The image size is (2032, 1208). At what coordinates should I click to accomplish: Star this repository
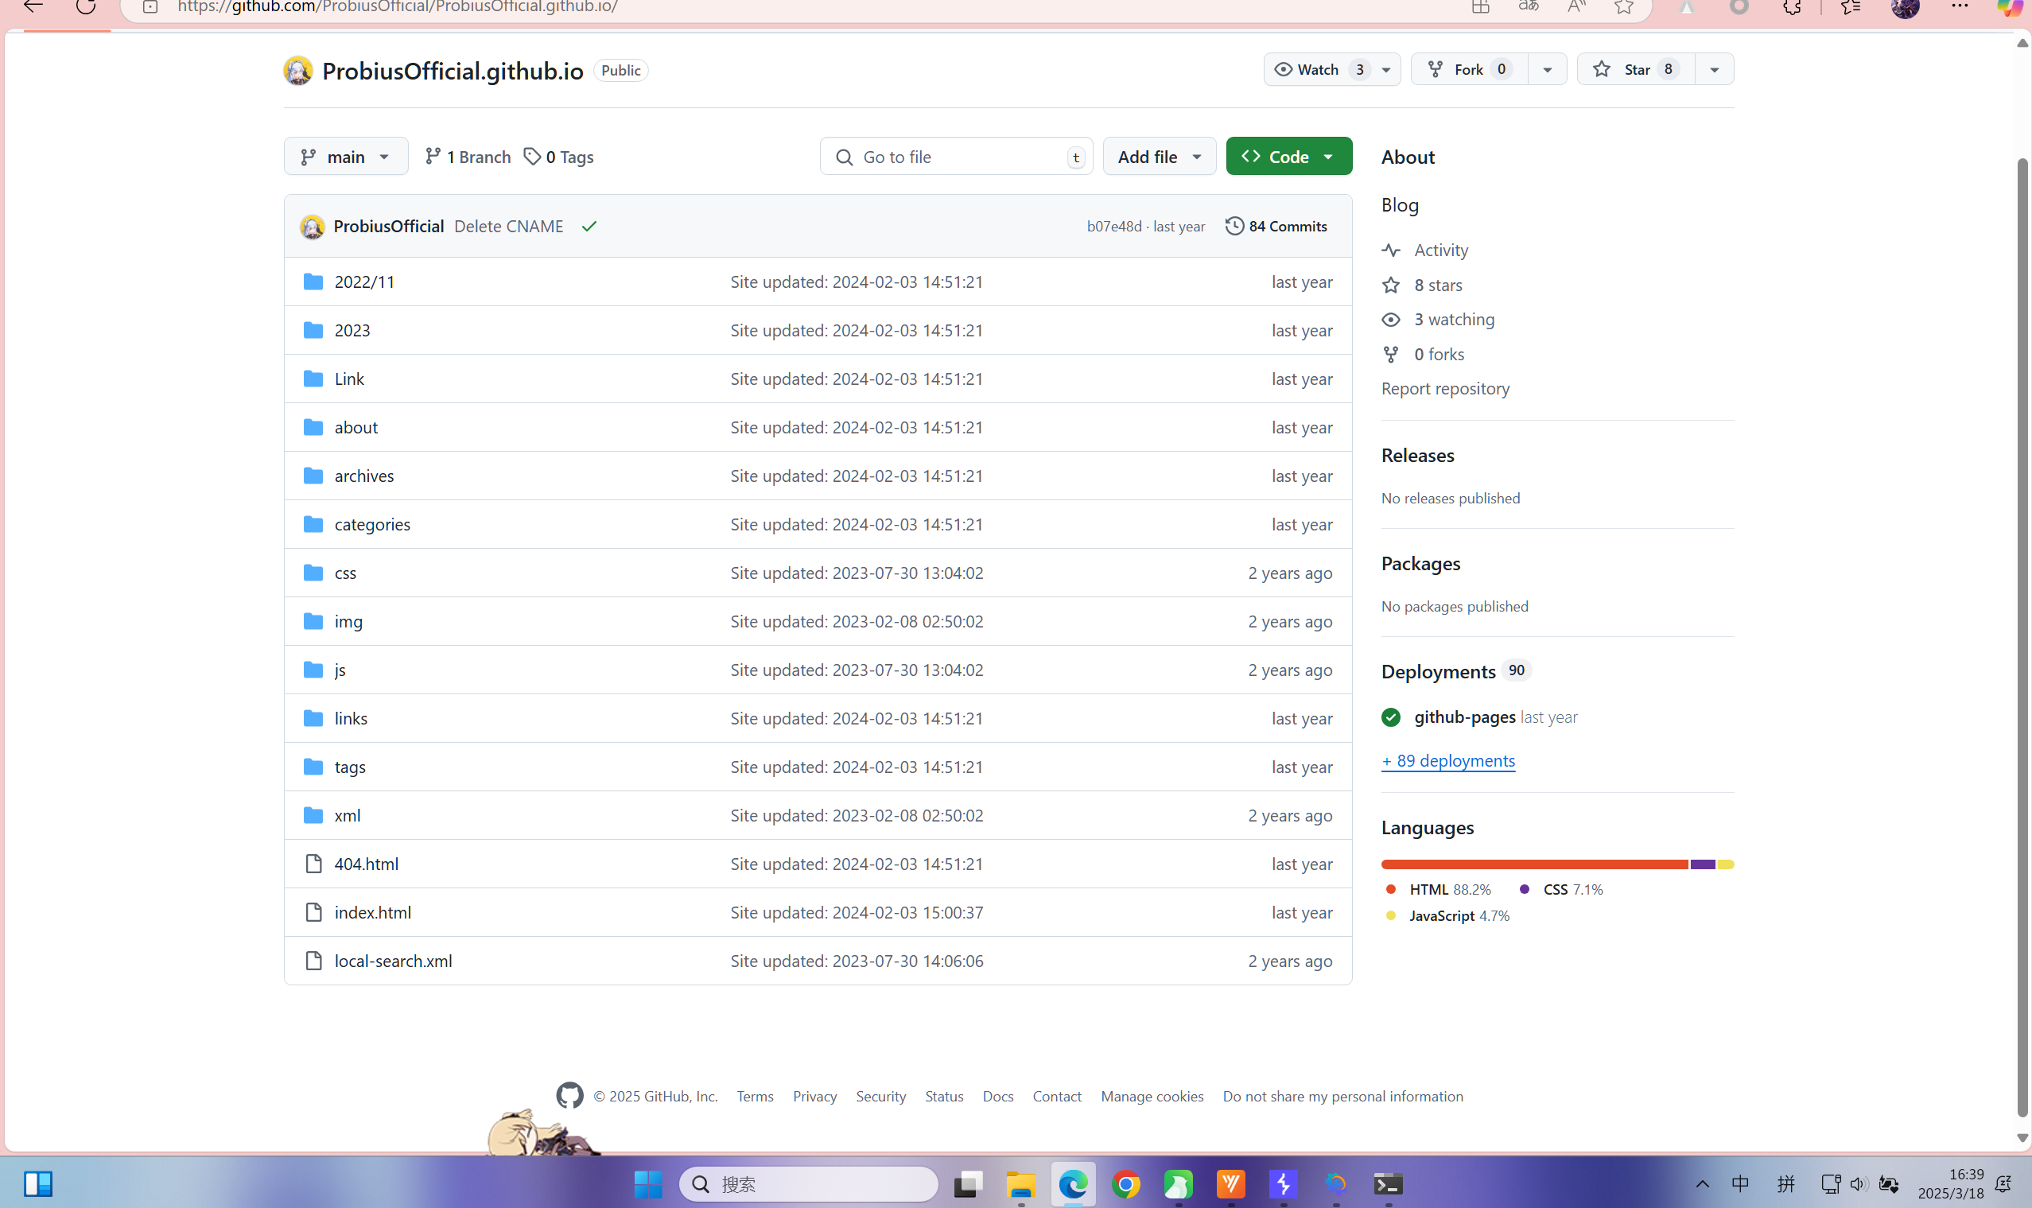click(1634, 69)
